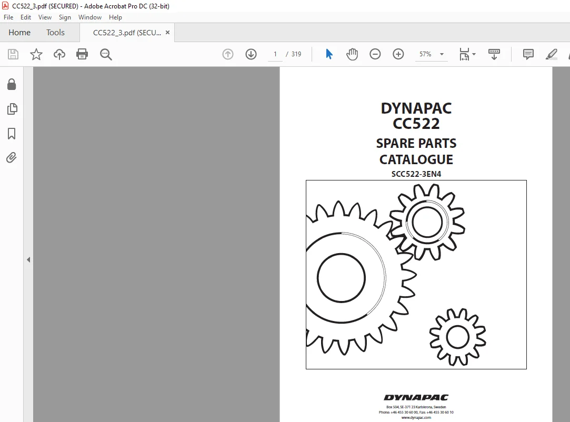
Task: Close the CC522_3.pdf tab
Action: (x=167, y=32)
